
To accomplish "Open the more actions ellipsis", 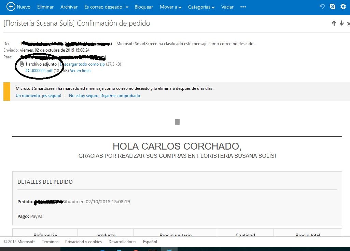I will tap(243, 7).
